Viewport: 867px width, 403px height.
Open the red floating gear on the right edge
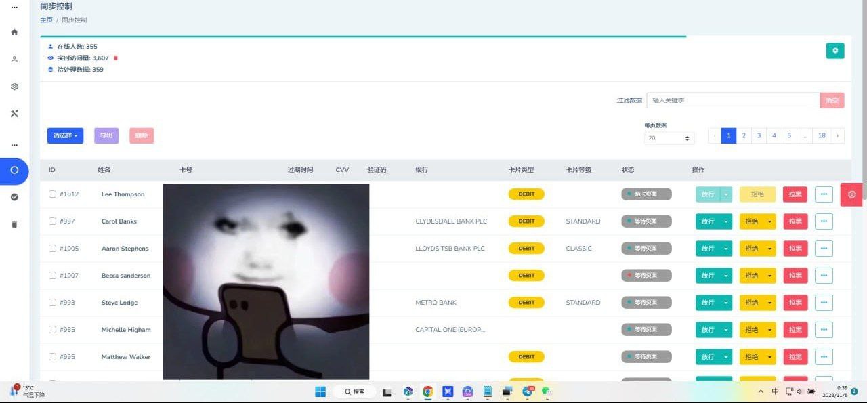click(851, 194)
